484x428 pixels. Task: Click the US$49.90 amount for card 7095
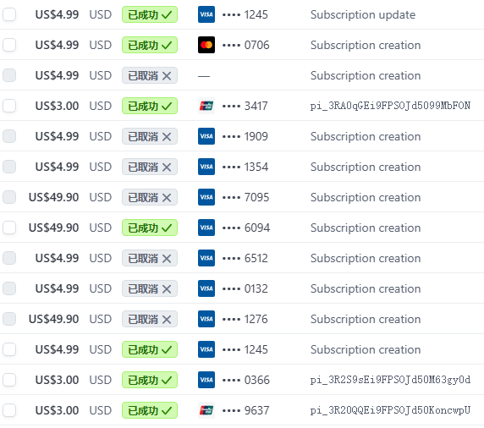point(53,197)
